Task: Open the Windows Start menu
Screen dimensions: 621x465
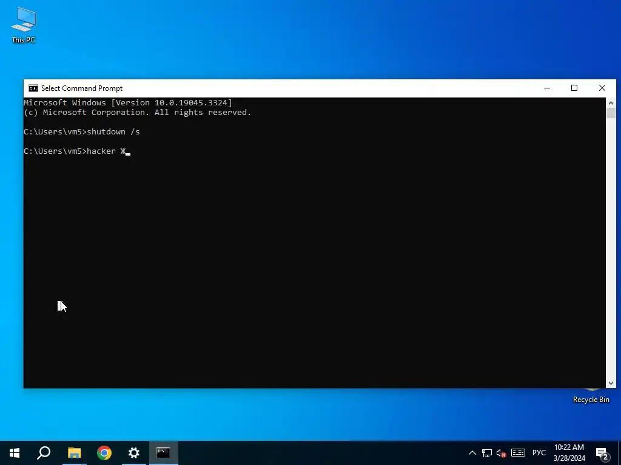Action: pos(15,453)
